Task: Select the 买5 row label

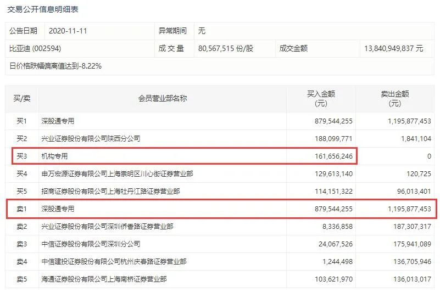Action: tap(21, 192)
